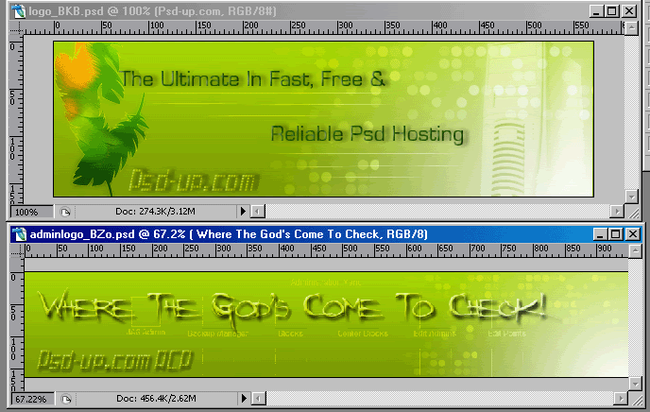Click scroll right arrow in logo_BKB.psd window

(x=617, y=212)
